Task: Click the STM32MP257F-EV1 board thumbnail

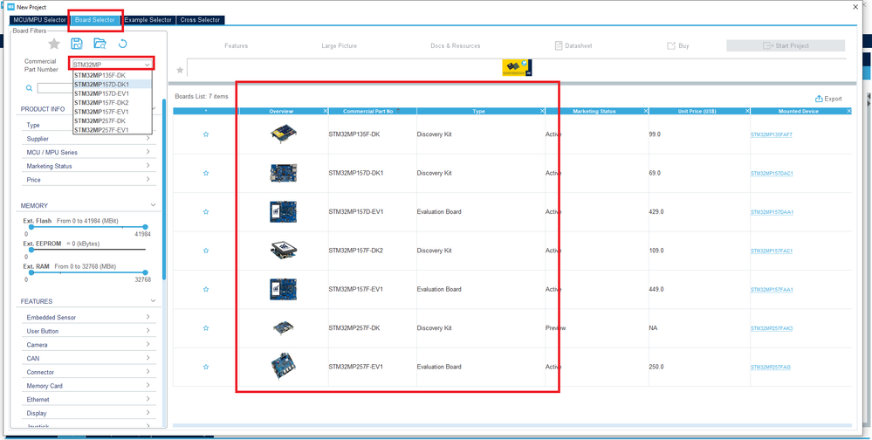Action: pos(284,367)
